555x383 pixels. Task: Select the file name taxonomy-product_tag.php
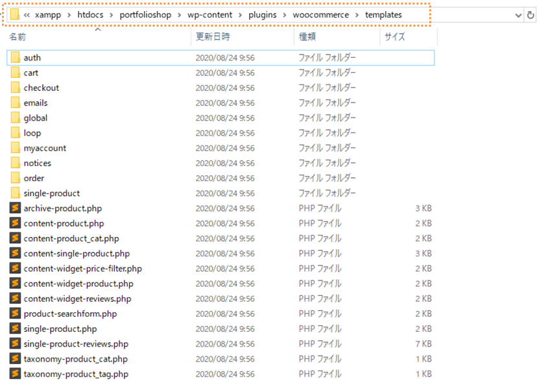tap(76, 374)
